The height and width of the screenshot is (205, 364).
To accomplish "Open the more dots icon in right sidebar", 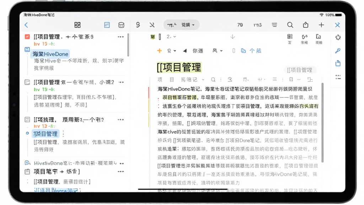I will click(x=338, y=77).
